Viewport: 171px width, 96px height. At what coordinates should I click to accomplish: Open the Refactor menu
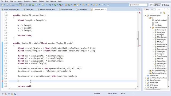[x=13, y=1]
